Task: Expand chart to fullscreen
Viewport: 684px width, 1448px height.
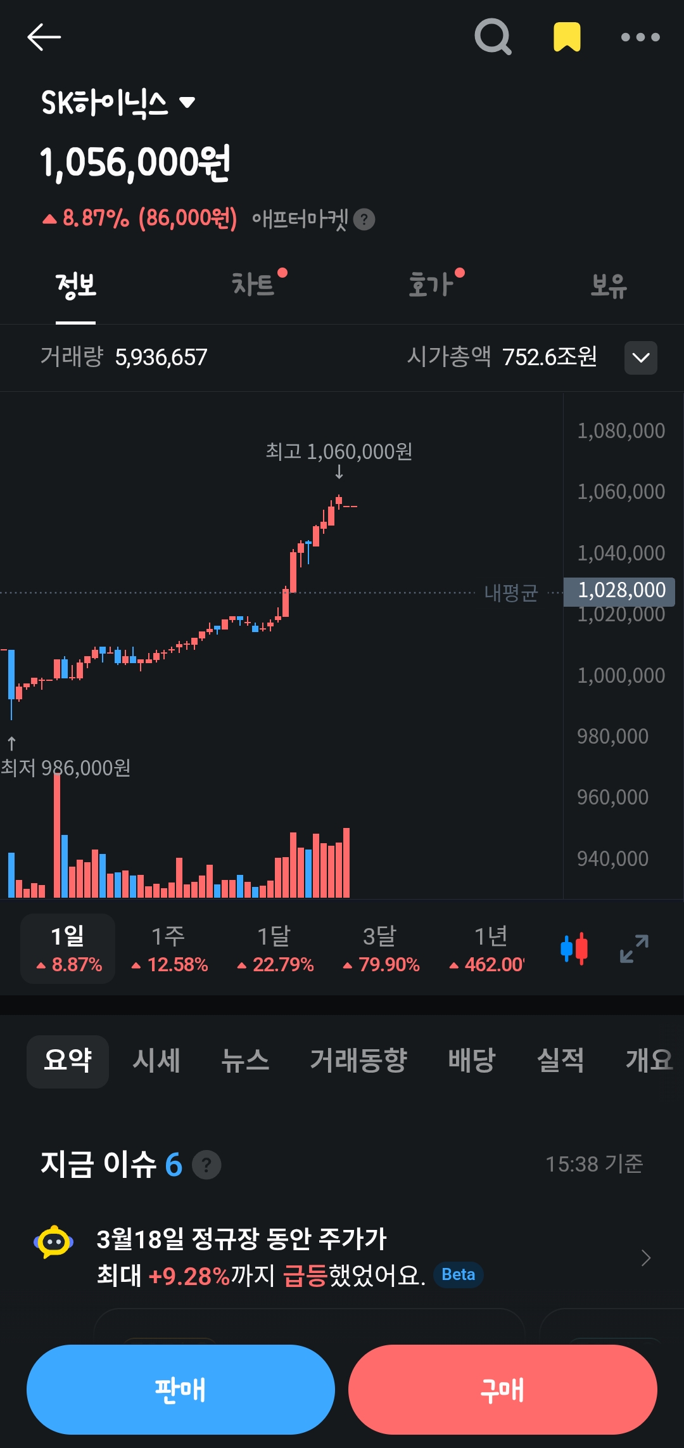Action: (634, 949)
